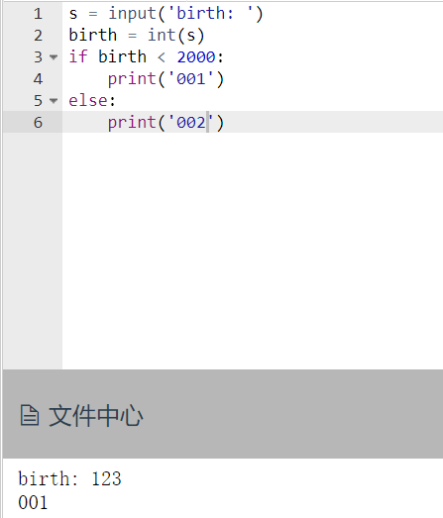Collapse the else block fold arrow on line 5
443x518 pixels.
54,100
